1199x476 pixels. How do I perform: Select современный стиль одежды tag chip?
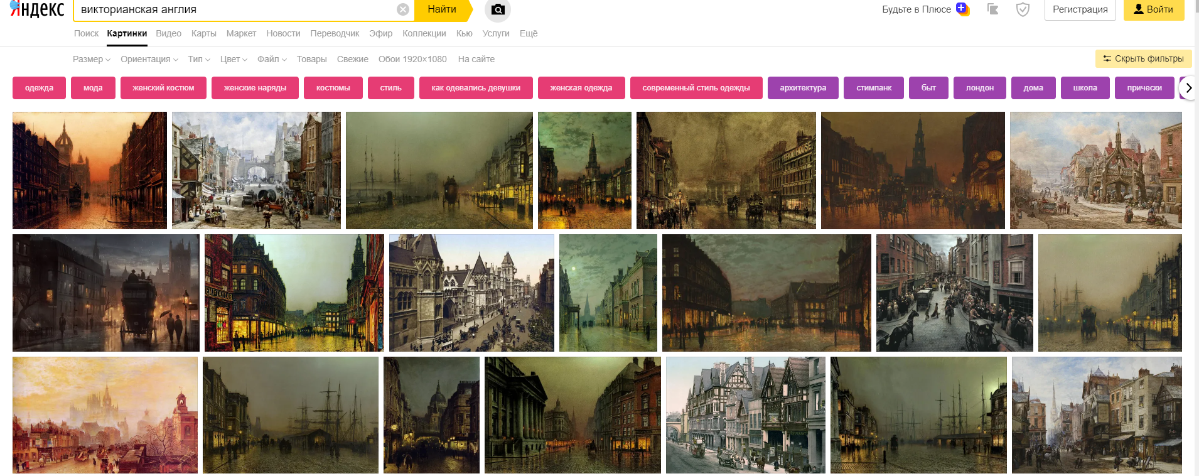click(x=696, y=88)
